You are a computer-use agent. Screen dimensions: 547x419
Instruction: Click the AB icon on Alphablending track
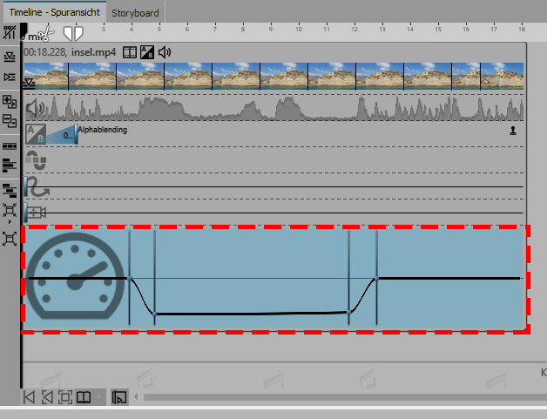[x=36, y=134]
